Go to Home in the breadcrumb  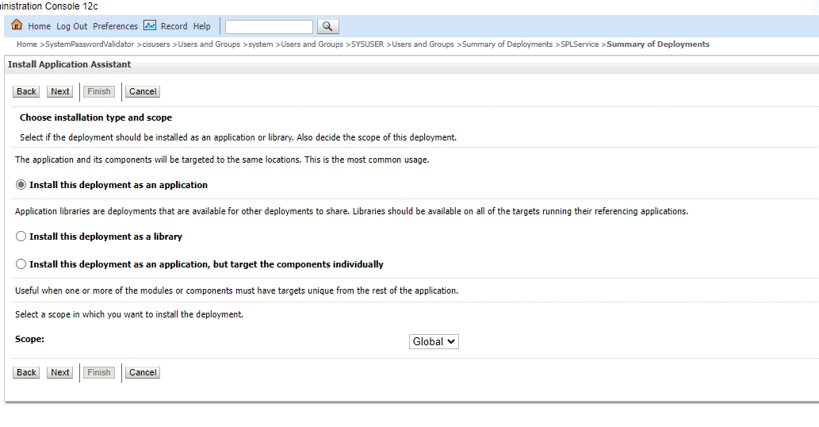27,44
